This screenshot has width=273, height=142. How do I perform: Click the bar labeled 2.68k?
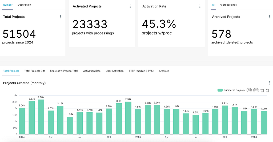tap(41, 117)
